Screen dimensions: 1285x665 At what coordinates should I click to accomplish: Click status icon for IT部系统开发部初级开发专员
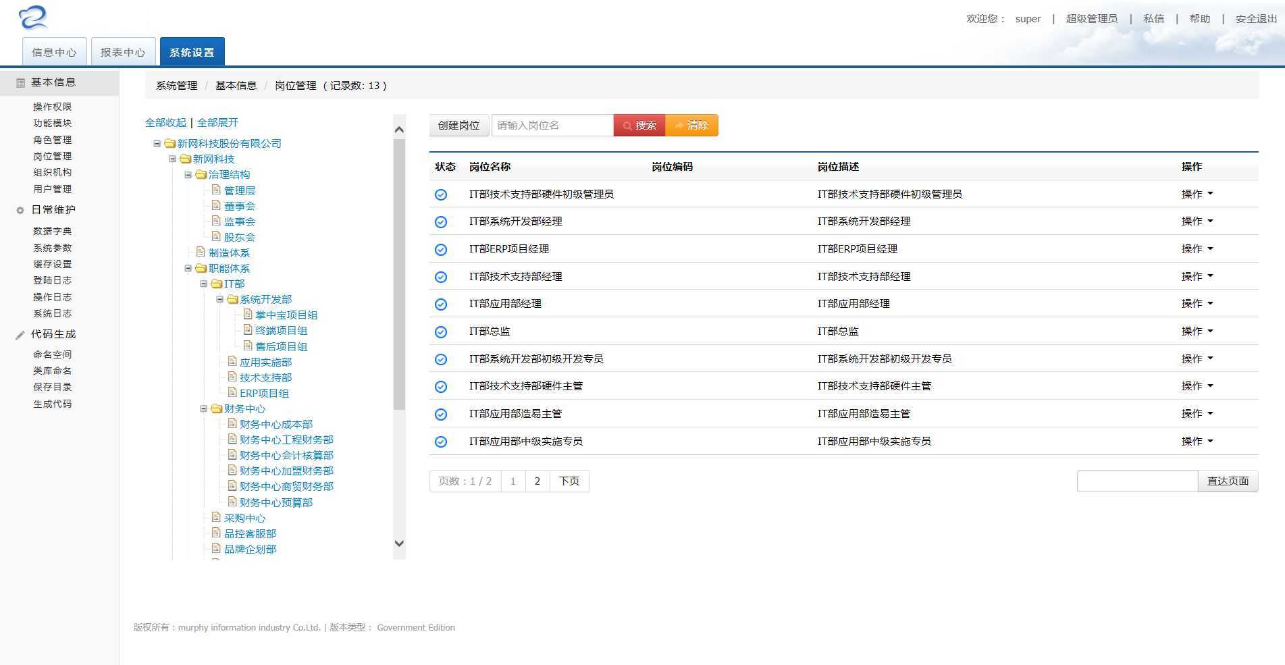click(x=441, y=360)
